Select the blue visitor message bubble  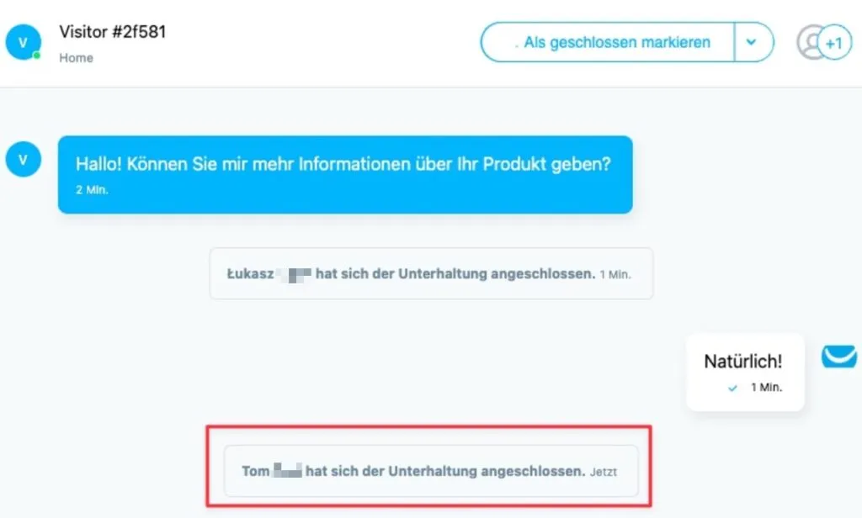tap(345, 175)
